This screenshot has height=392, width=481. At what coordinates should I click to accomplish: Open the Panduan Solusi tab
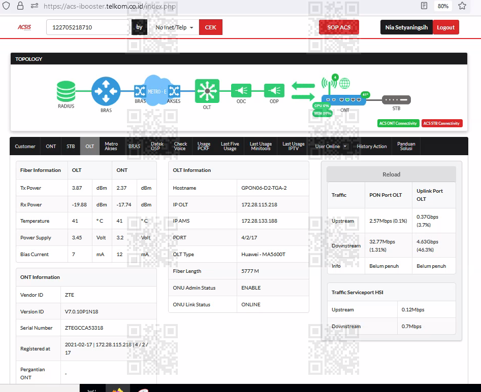406,147
